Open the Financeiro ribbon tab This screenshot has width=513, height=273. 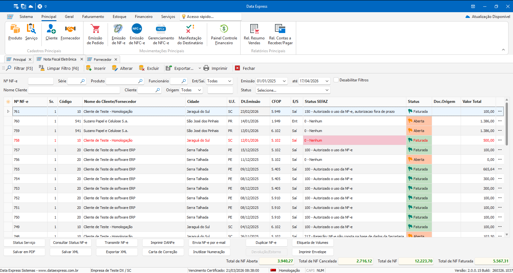(x=144, y=17)
